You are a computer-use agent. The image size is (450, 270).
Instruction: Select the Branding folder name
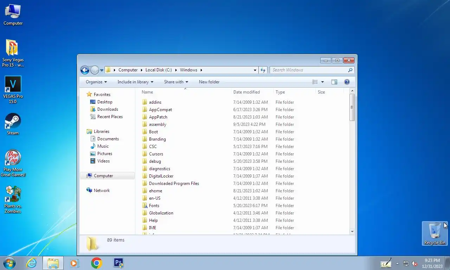click(157, 139)
